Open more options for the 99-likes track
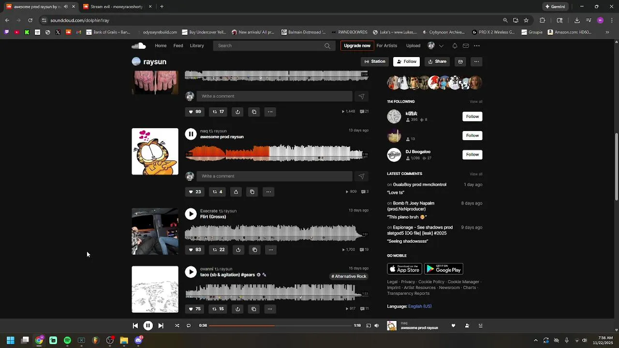The height and width of the screenshot is (348, 619). tap(270, 112)
